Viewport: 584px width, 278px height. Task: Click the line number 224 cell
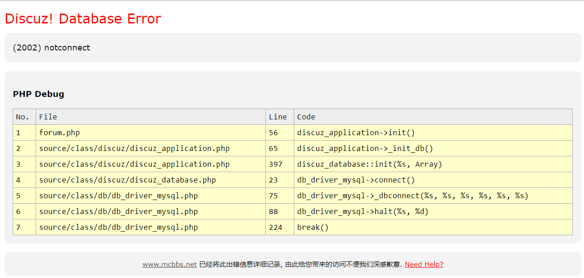point(275,228)
